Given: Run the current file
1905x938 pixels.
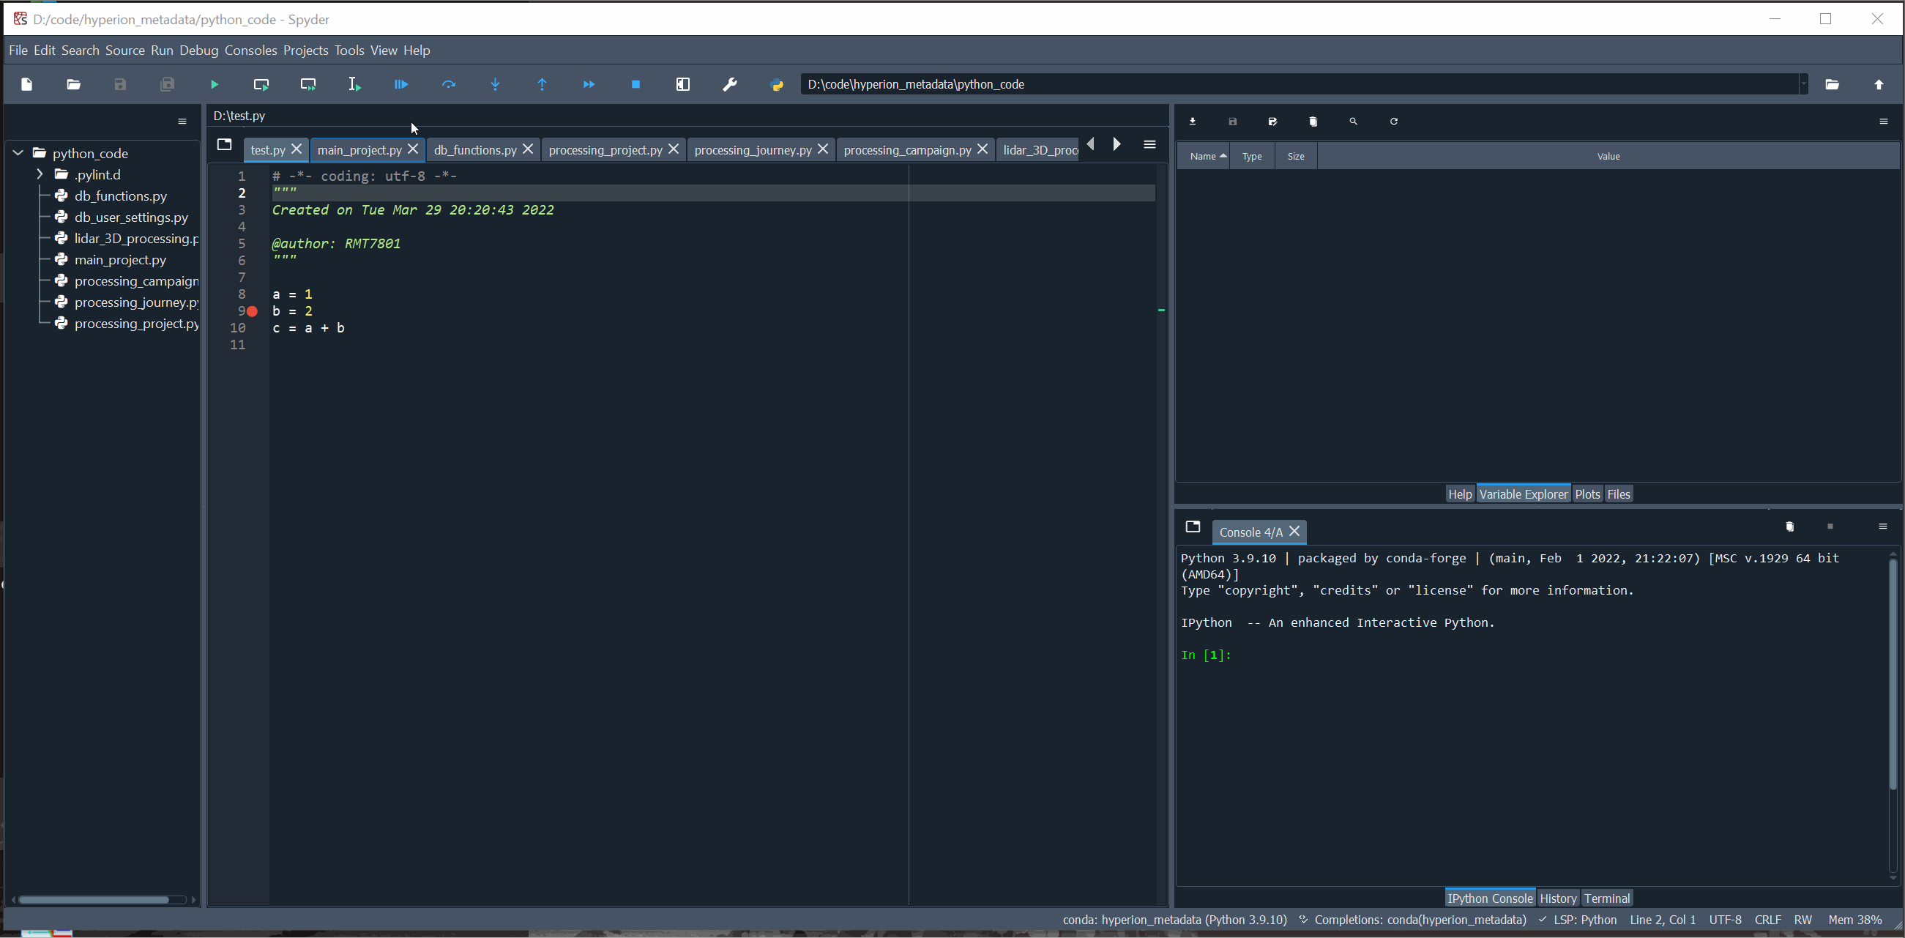Looking at the screenshot, I should [215, 84].
